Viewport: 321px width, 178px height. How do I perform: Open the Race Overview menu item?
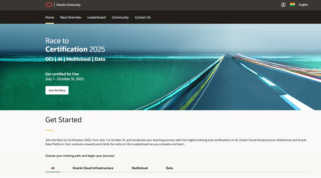coord(71,17)
